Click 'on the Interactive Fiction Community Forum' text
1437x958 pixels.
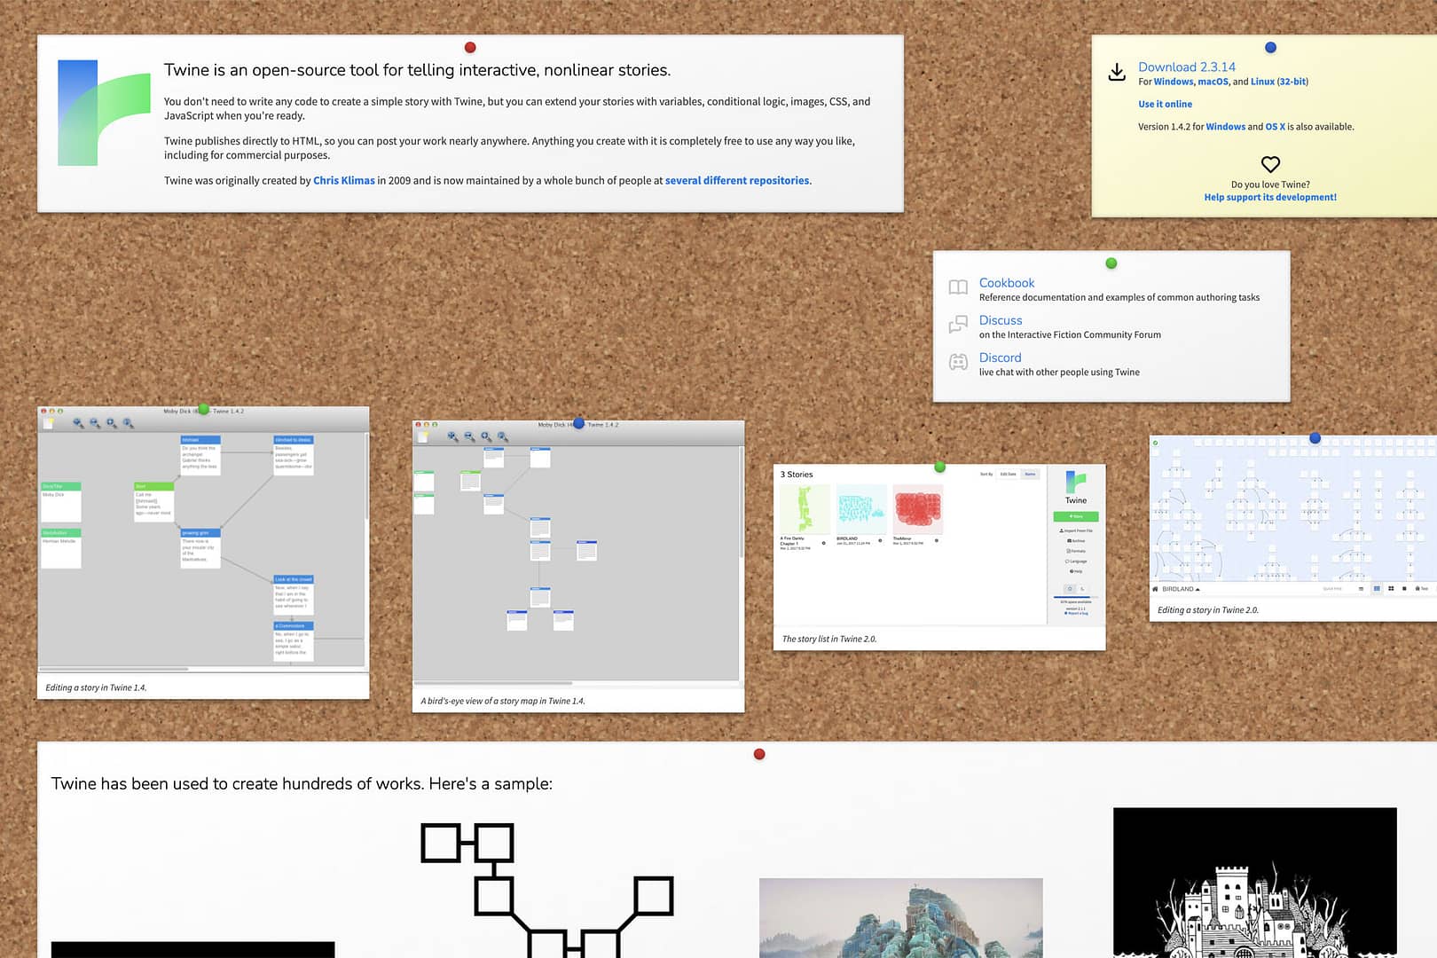[1070, 335]
